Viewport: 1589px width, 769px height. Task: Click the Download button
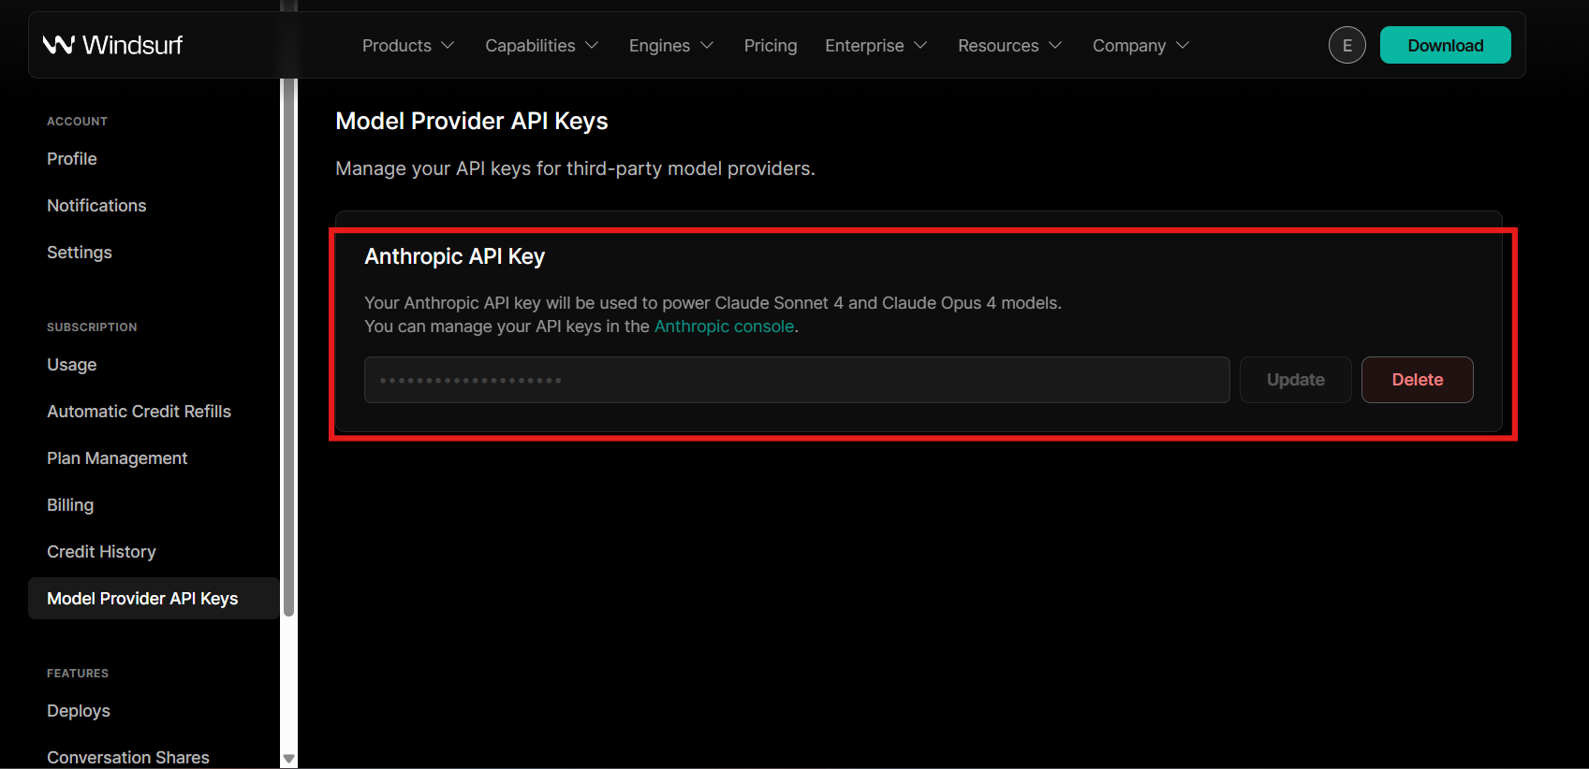coord(1445,45)
